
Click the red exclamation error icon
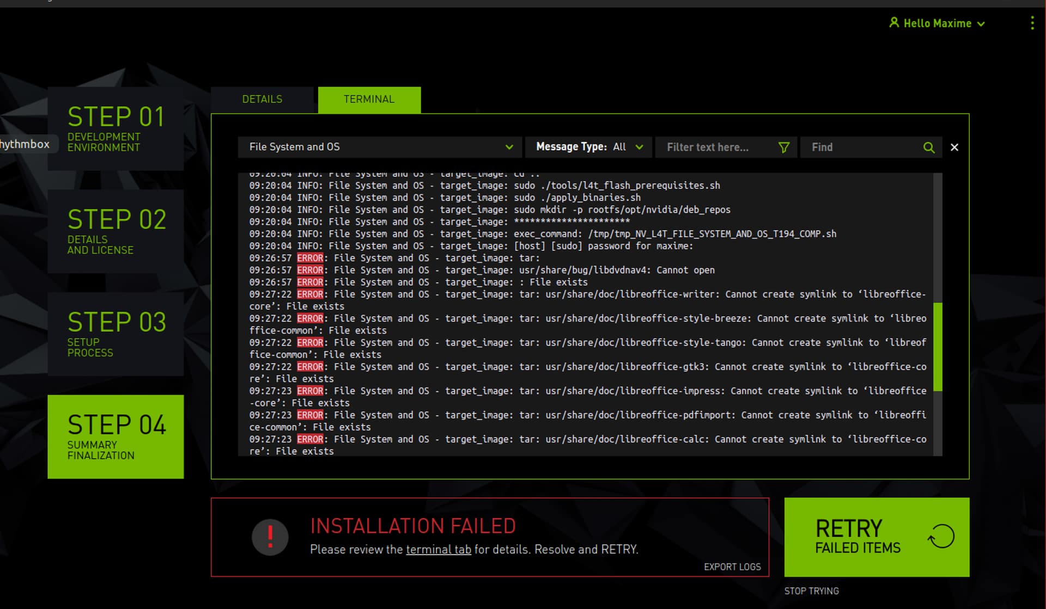click(x=270, y=537)
